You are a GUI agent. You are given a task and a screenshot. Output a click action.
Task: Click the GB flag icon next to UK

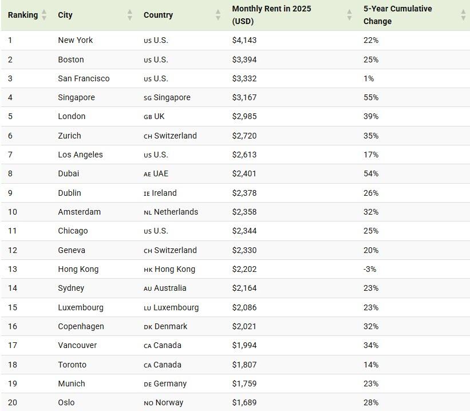(149, 116)
